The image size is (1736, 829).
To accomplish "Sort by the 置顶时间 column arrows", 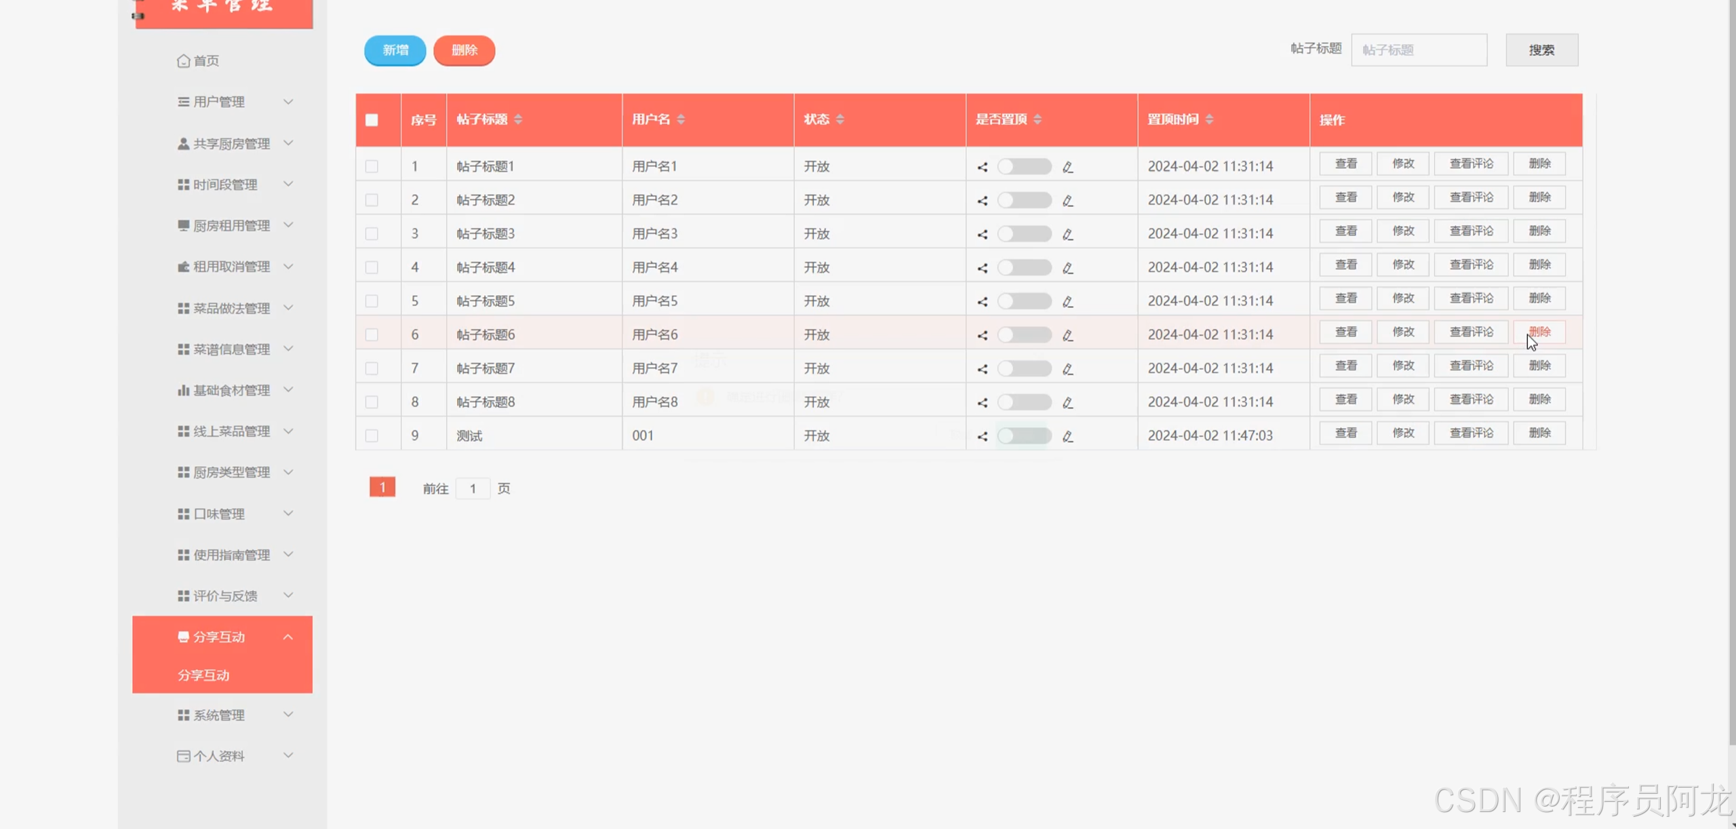I will tap(1209, 119).
